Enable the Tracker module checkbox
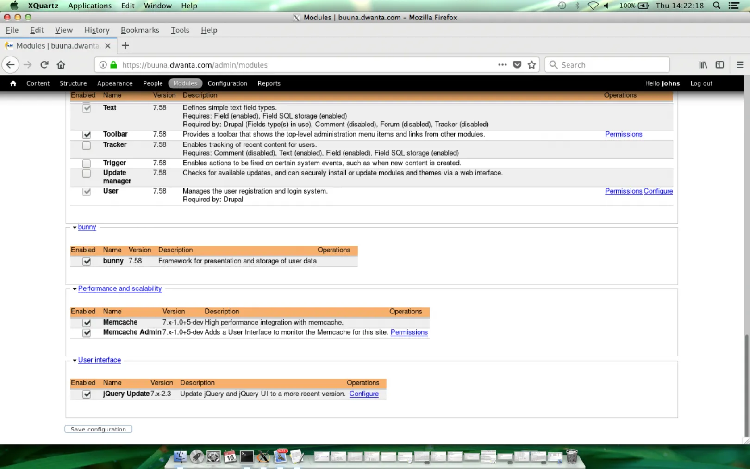750x469 pixels. point(87,145)
